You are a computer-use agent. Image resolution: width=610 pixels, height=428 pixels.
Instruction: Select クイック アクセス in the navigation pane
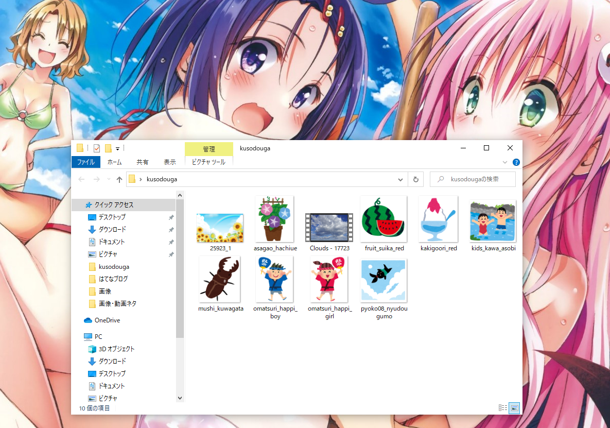124,204
